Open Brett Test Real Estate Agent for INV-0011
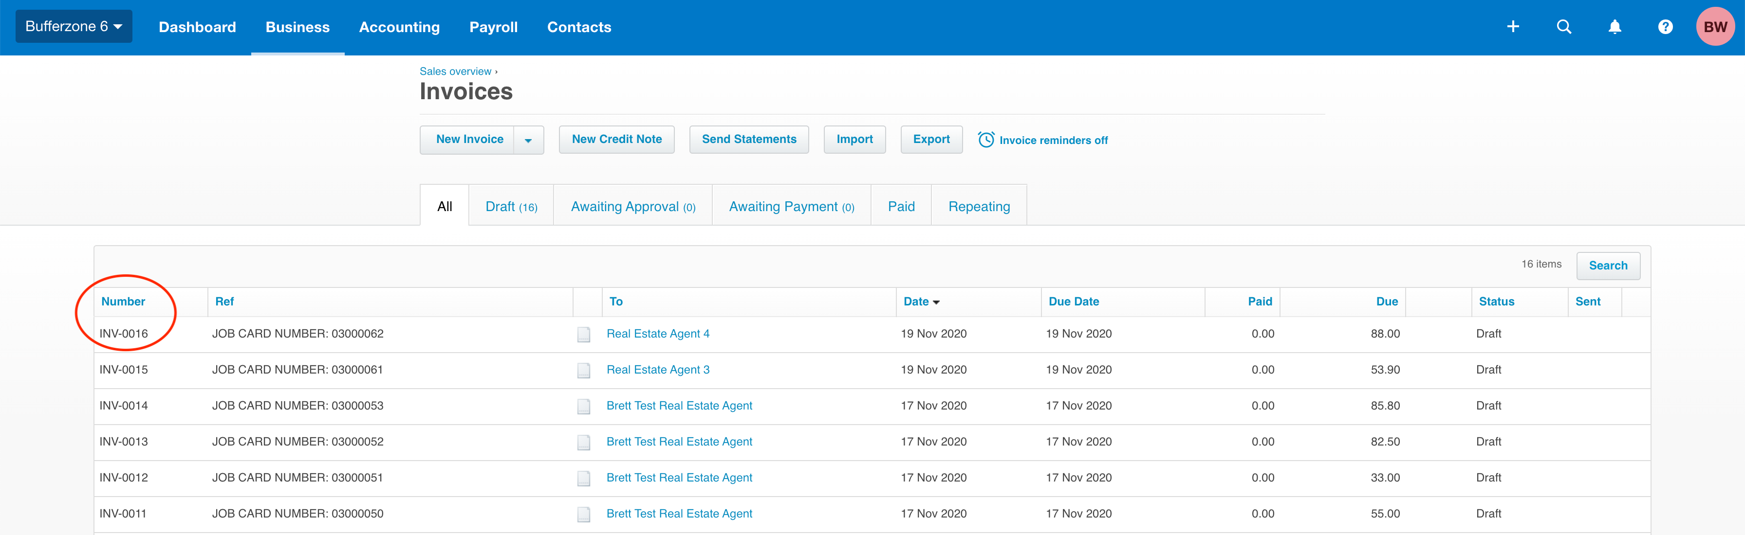The image size is (1745, 535). click(679, 513)
